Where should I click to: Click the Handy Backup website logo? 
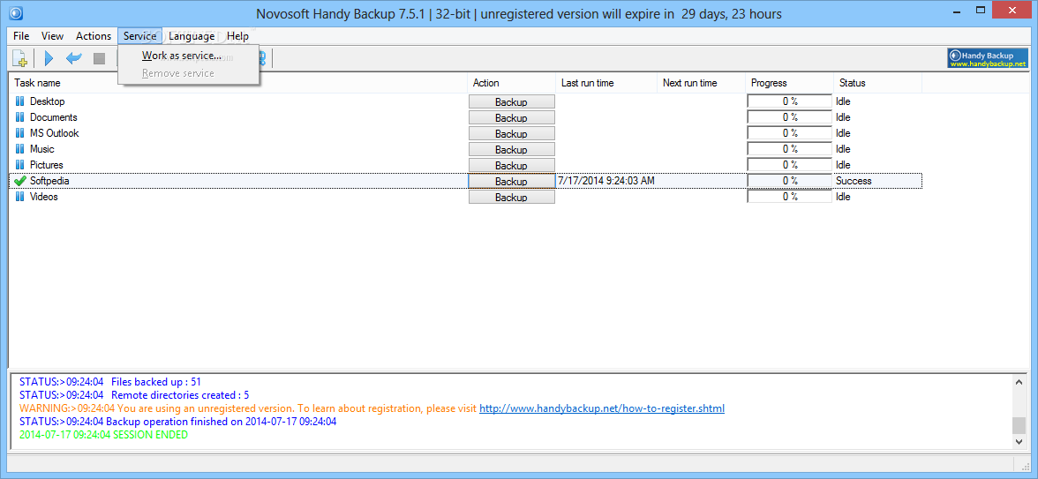coord(987,59)
